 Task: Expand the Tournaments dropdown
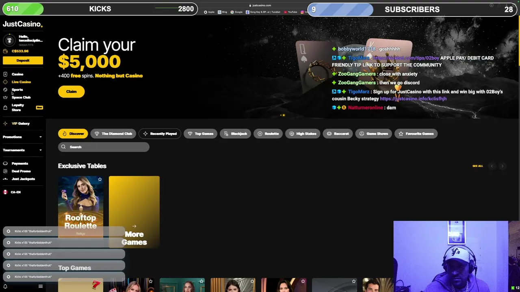[x=23, y=150]
